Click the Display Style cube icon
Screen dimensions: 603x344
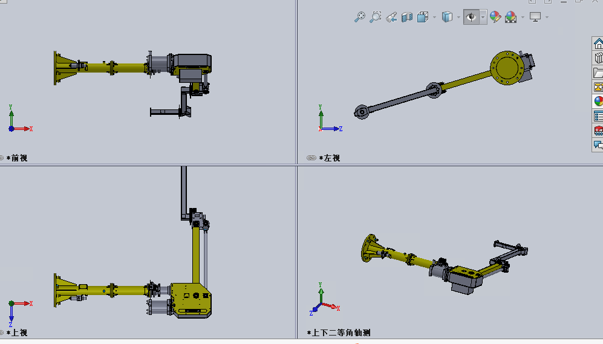[447, 17]
